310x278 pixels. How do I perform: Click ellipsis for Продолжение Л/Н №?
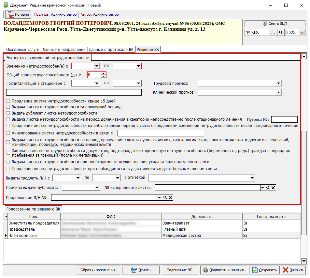160,197
